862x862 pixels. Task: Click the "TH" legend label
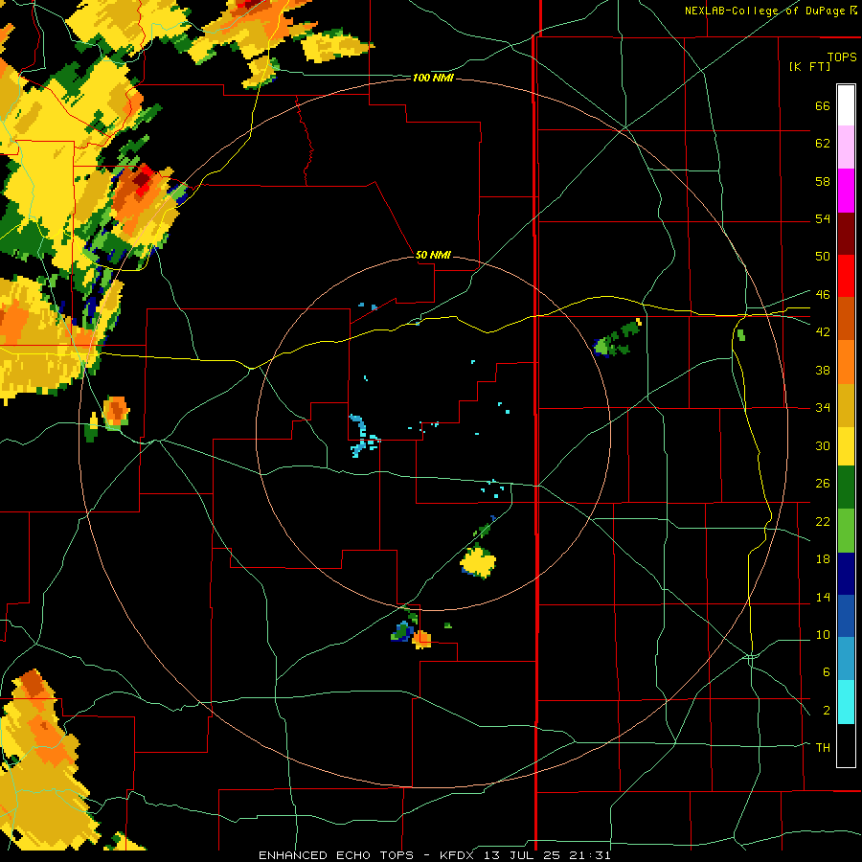tap(823, 748)
